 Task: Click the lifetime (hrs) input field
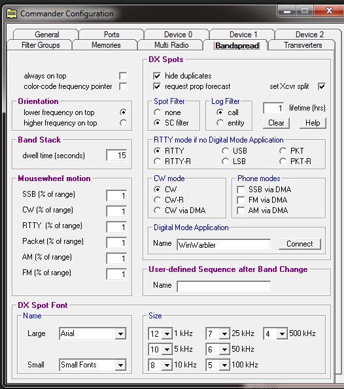(x=273, y=108)
